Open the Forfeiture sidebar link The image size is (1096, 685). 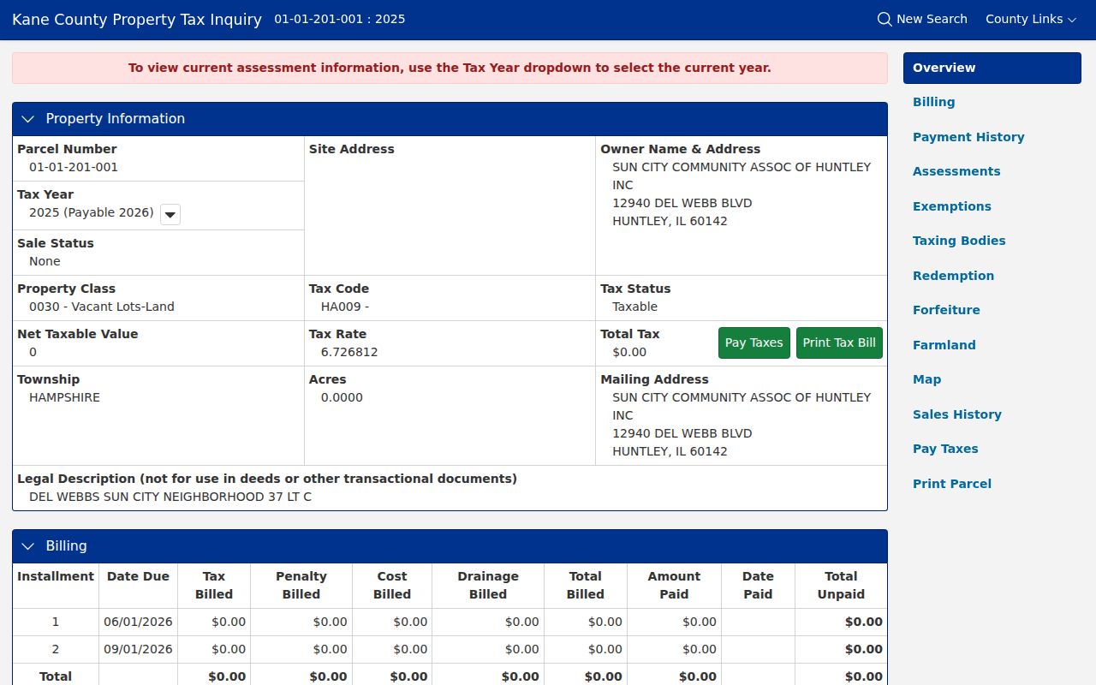pos(946,310)
